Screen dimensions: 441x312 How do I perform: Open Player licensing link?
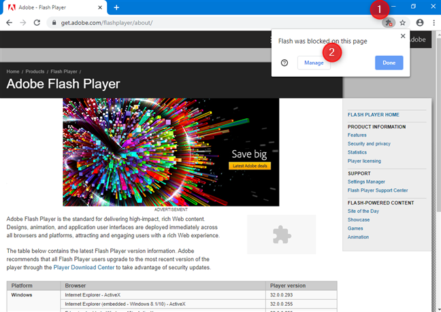pyautogui.click(x=364, y=161)
